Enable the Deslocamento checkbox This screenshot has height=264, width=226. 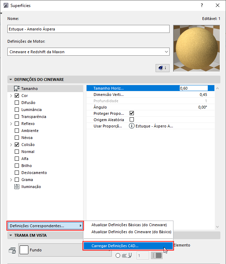(17, 173)
